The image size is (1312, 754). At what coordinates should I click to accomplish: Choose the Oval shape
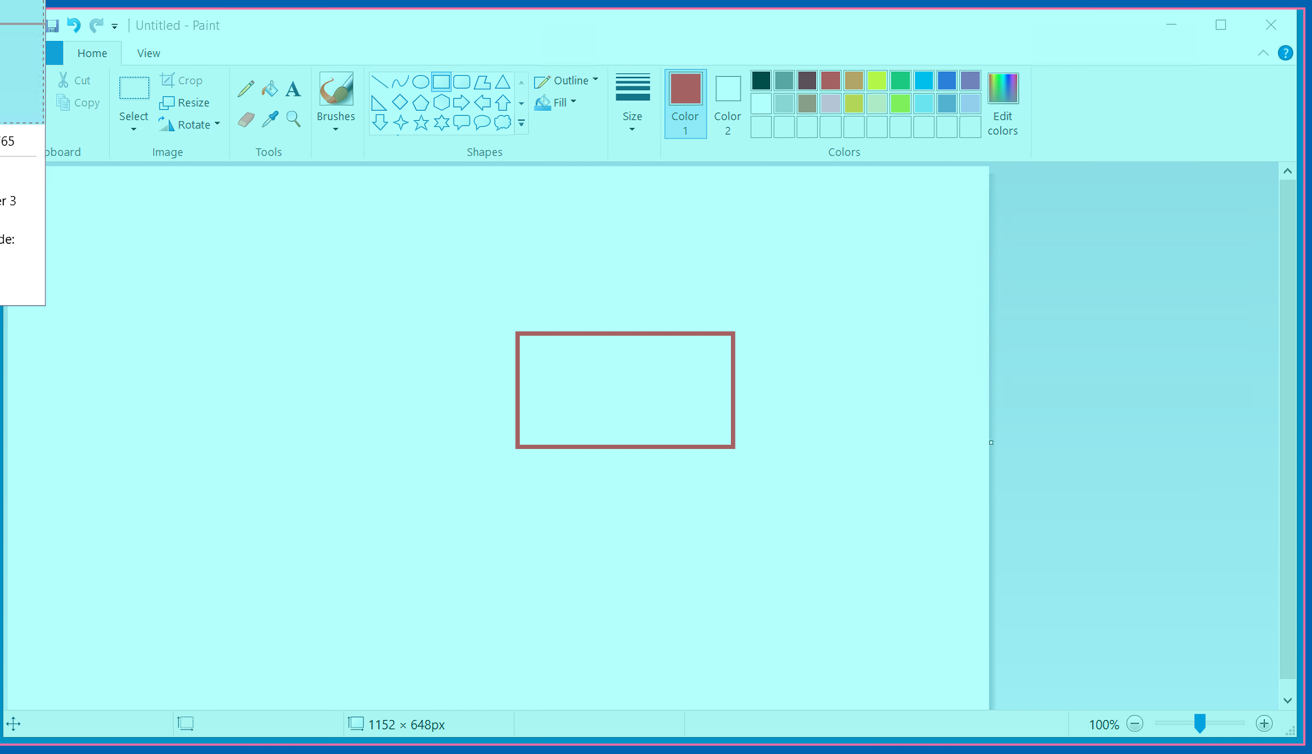(x=420, y=82)
